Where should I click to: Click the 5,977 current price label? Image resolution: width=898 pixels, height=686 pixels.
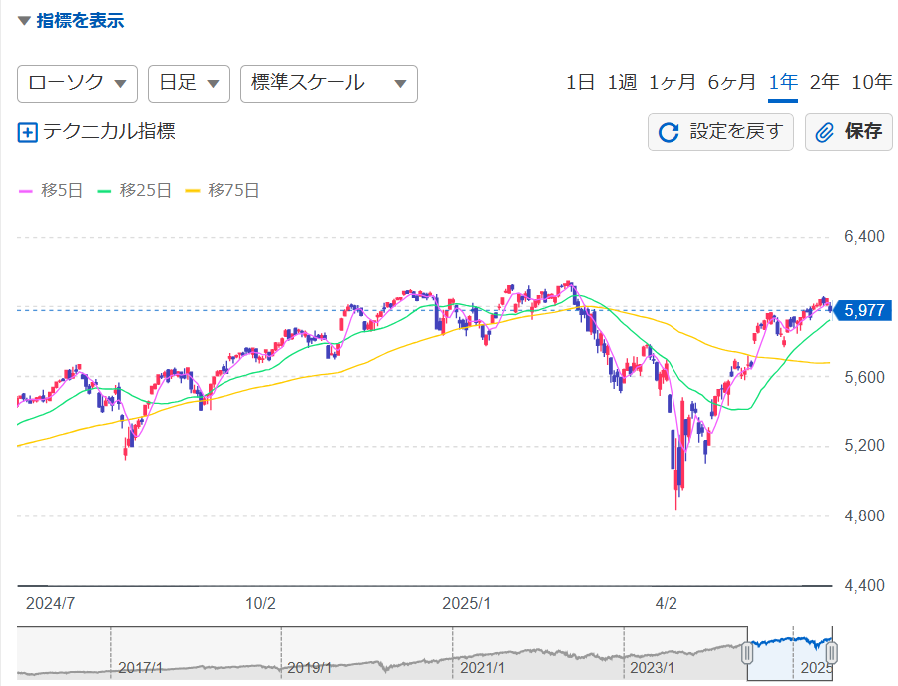(864, 311)
